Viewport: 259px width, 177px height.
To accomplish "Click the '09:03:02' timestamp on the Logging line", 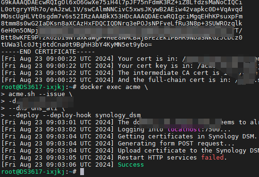I will coord(61,129).
